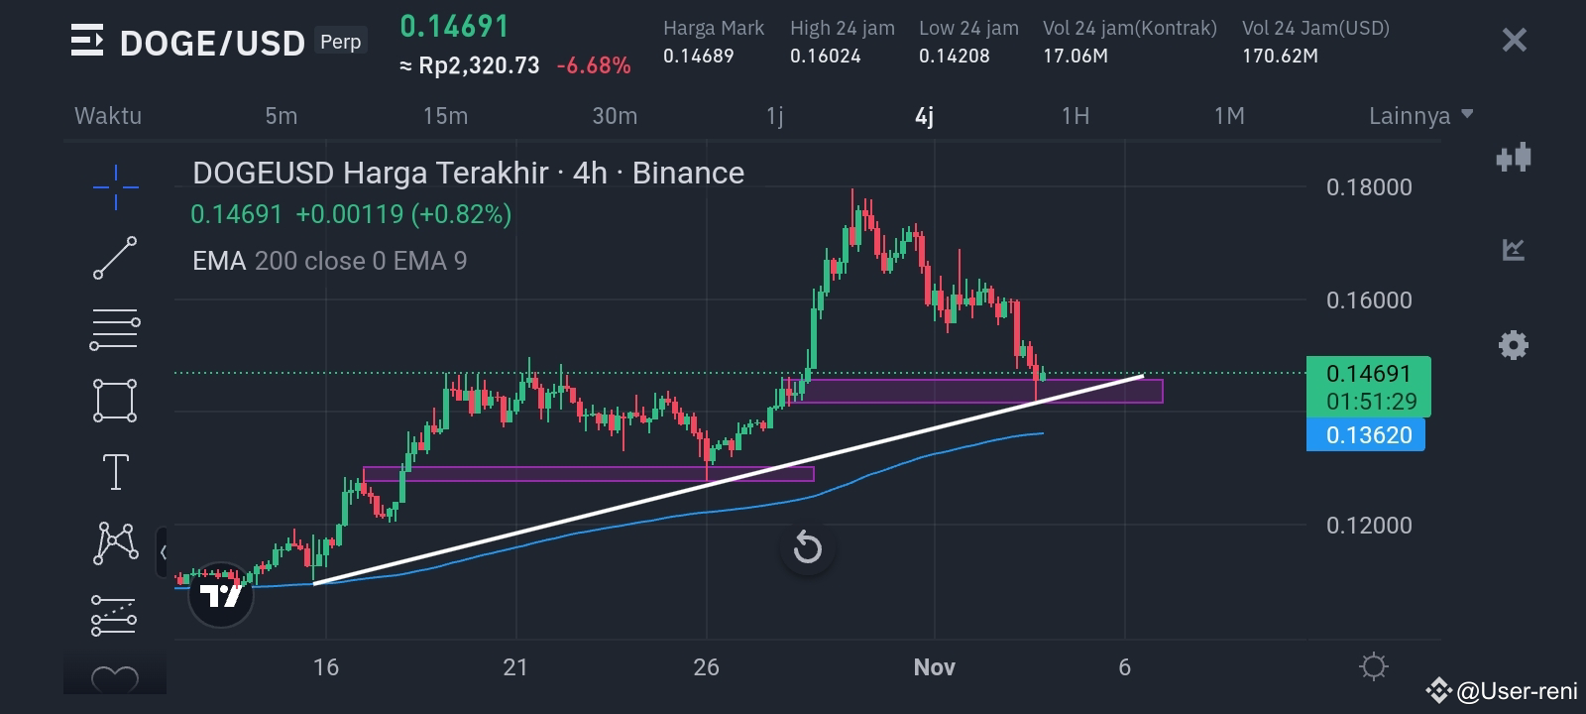Open the pattern drawing tool
Screen dimensions: 1586x714
pyautogui.click(x=115, y=543)
